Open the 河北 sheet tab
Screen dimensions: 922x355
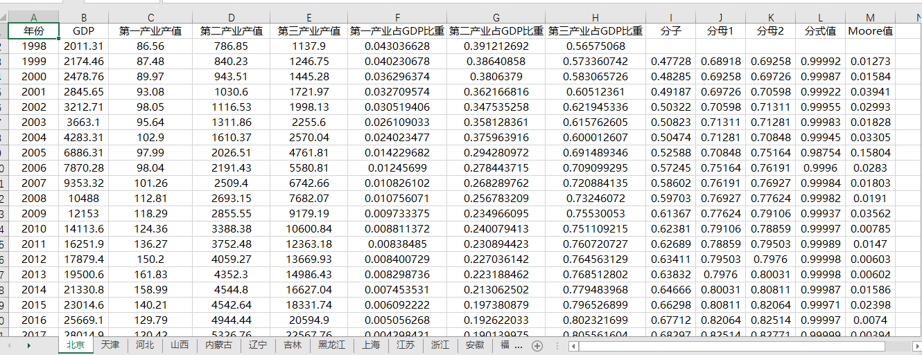click(x=145, y=345)
